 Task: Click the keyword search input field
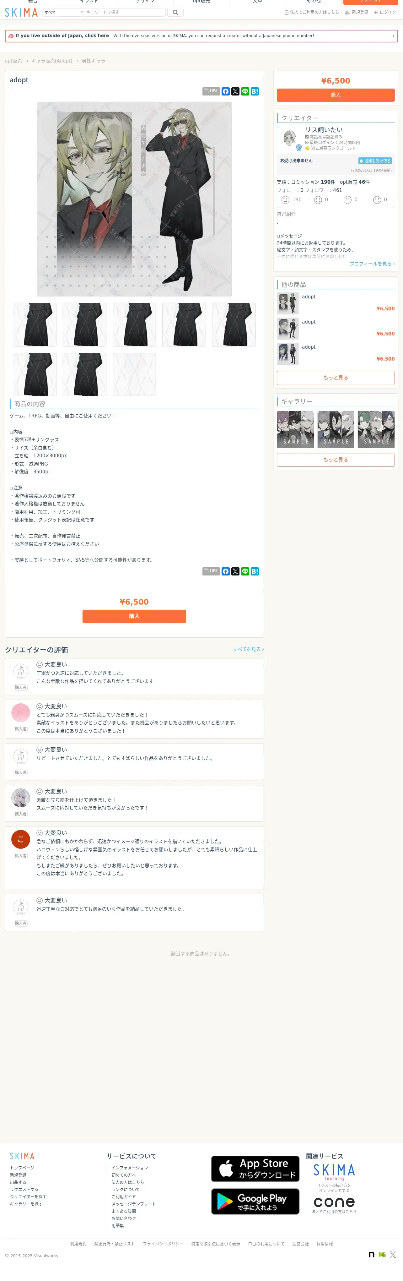click(x=125, y=13)
